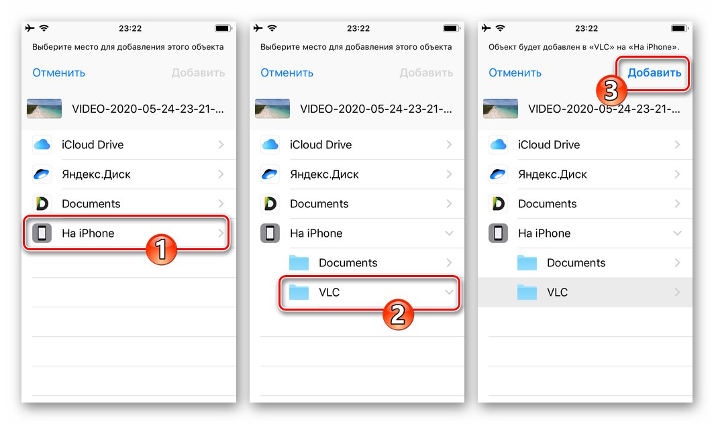Image resolution: width=714 pixels, height=424 pixels.
Task: Select Documents subfolder label in third screen
Action: pyautogui.click(x=576, y=263)
